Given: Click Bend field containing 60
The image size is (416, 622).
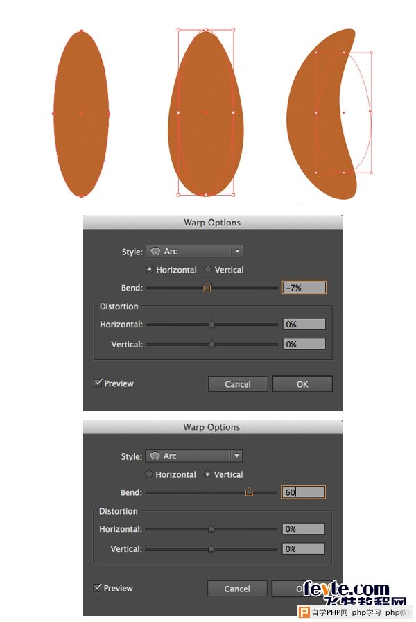Looking at the screenshot, I should coord(304,492).
